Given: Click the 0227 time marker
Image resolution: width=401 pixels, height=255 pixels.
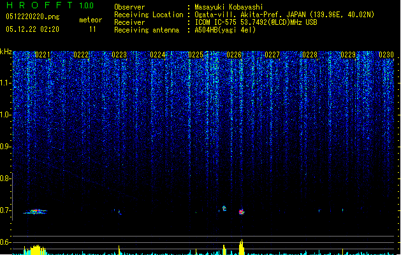Looking at the screenshot, I should 272,55.
